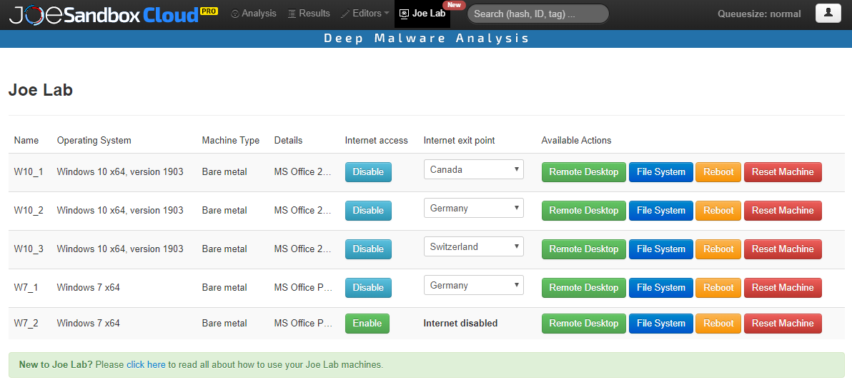
Task: Expand the Editors dropdown menu
Action: [x=365, y=14]
